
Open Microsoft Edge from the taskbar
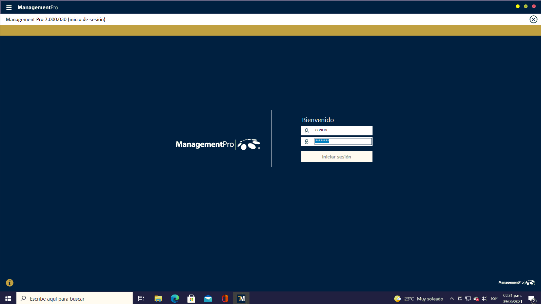click(x=175, y=299)
